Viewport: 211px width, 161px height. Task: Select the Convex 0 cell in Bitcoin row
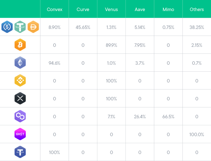(x=55, y=45)
